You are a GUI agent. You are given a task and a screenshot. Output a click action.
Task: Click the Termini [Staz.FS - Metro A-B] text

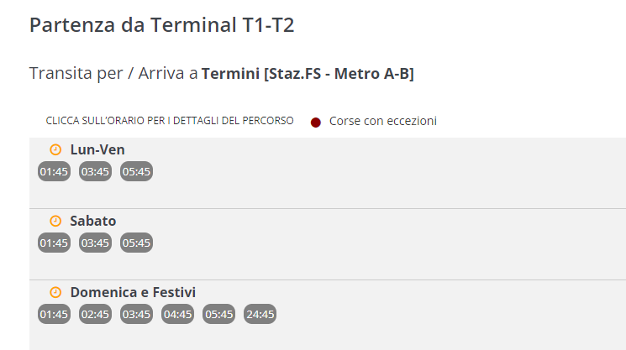pos(308,73)
